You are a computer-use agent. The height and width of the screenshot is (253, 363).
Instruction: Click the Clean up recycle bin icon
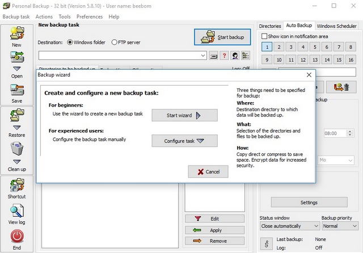pos(17,149)
